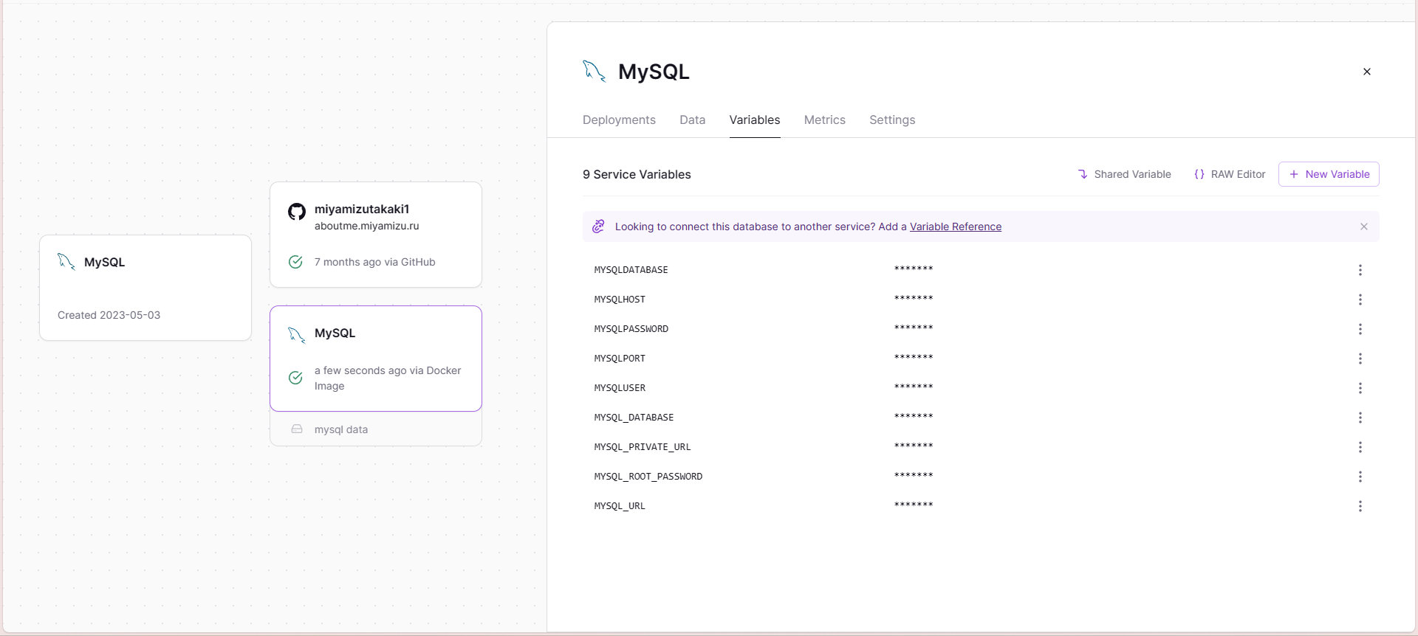Click the MYSQL_DATABASE variable name
The width and height of the screenshot is (1418, 636).
coord(634,418)
